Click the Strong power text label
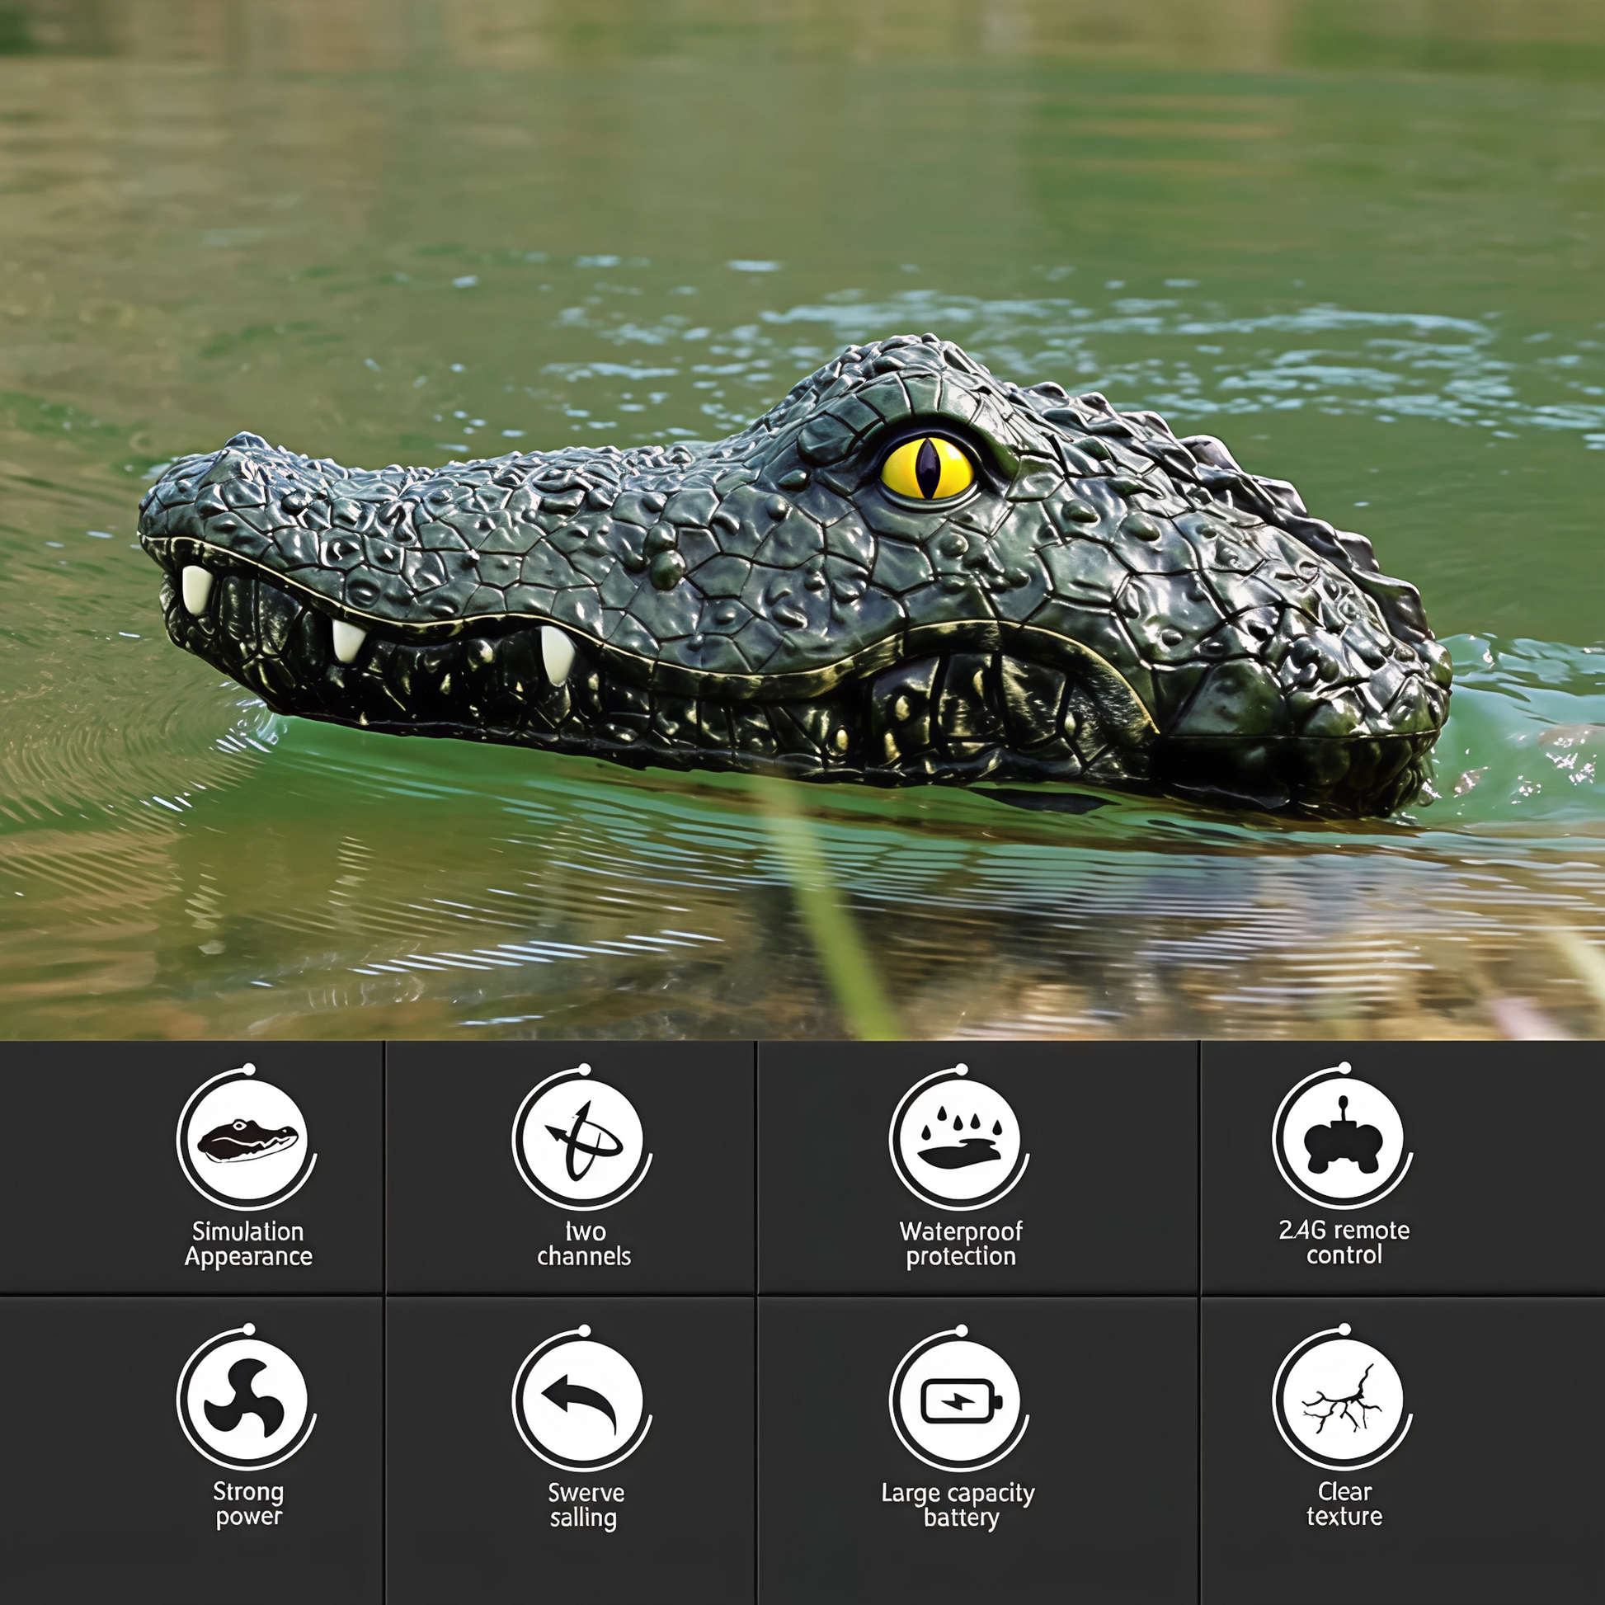Image resolution: width=1605 pixels, height=1605 pixels. coord(248,1504)
